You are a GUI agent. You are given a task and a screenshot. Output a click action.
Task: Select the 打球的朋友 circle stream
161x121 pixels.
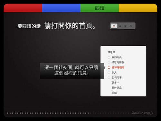point(116,62)
